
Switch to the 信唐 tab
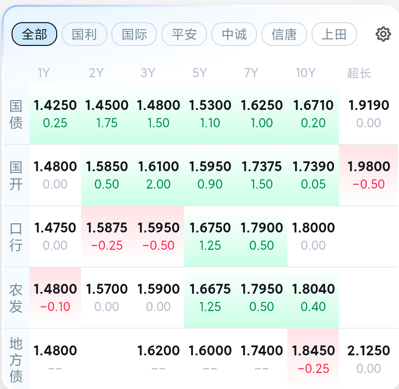tap(284, 34)
